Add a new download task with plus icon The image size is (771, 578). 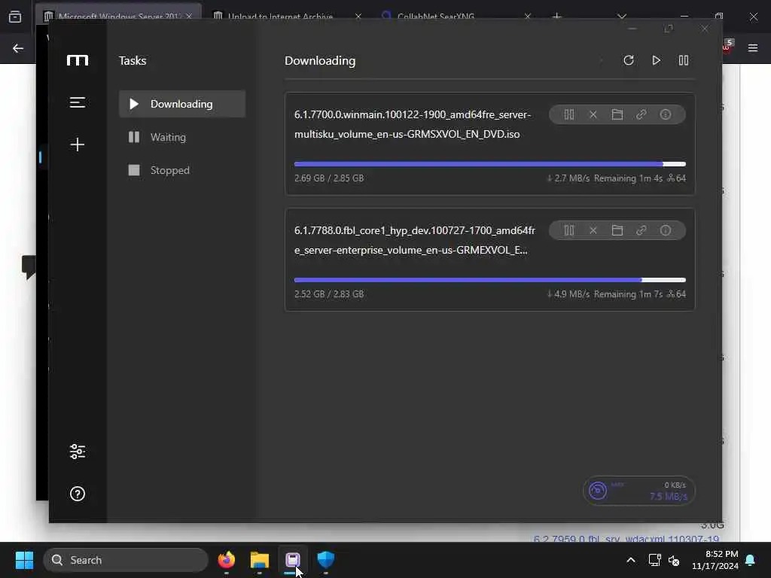(78, 144)
